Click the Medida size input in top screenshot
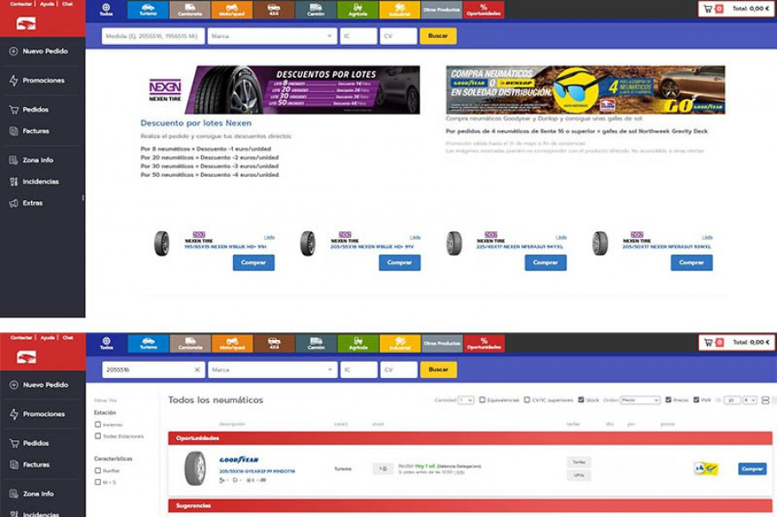Image resolution: width=777 pixels, height=517 pixels. coord(153,36)
